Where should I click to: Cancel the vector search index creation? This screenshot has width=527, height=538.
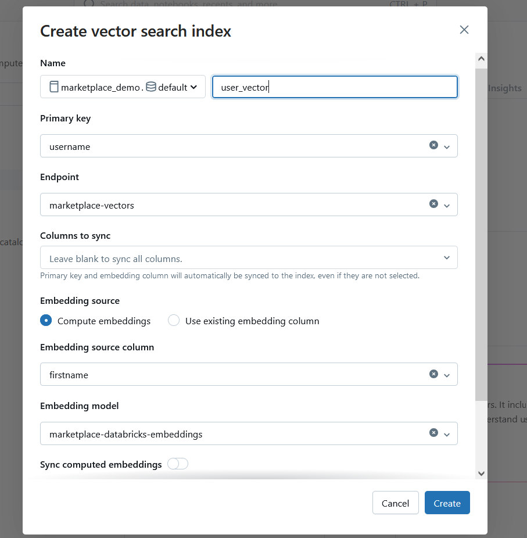(395, 503)
